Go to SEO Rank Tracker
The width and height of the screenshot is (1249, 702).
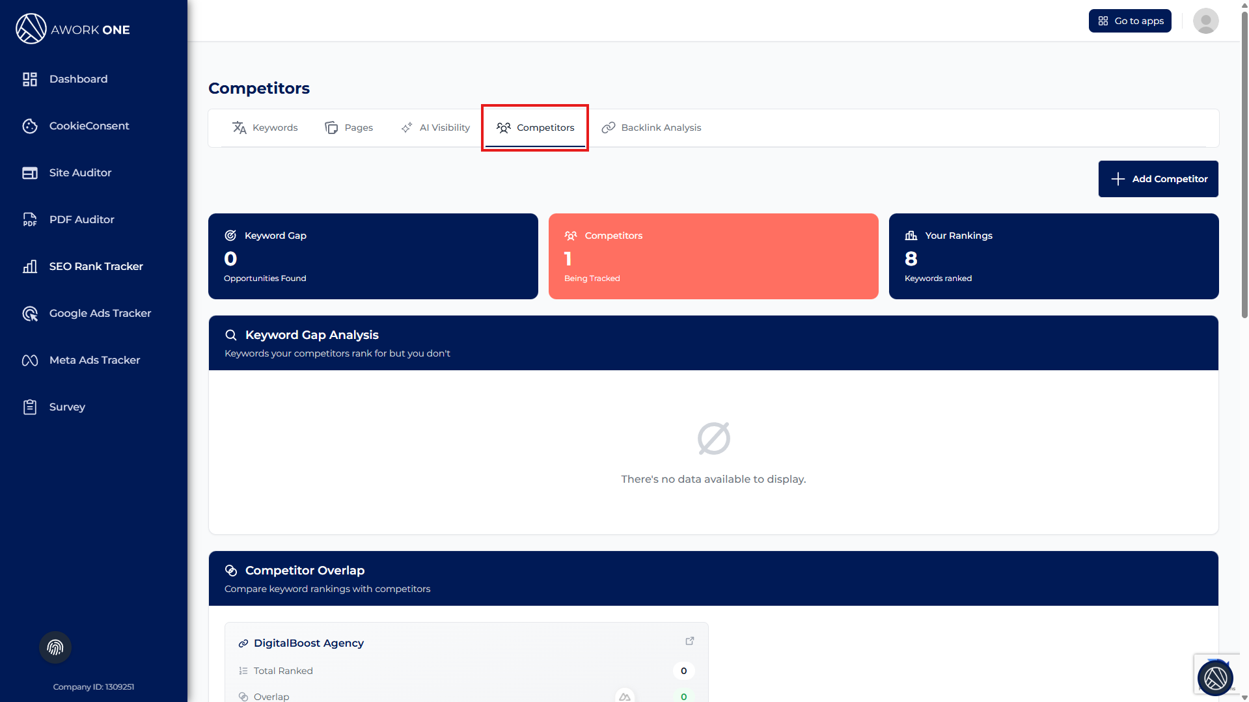point(96,266)
